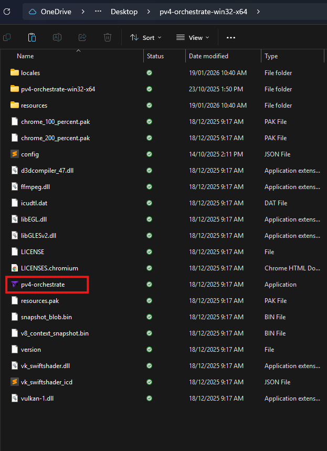
Task: Click the Rename icon in the toolbar
Action: [57, 37]
